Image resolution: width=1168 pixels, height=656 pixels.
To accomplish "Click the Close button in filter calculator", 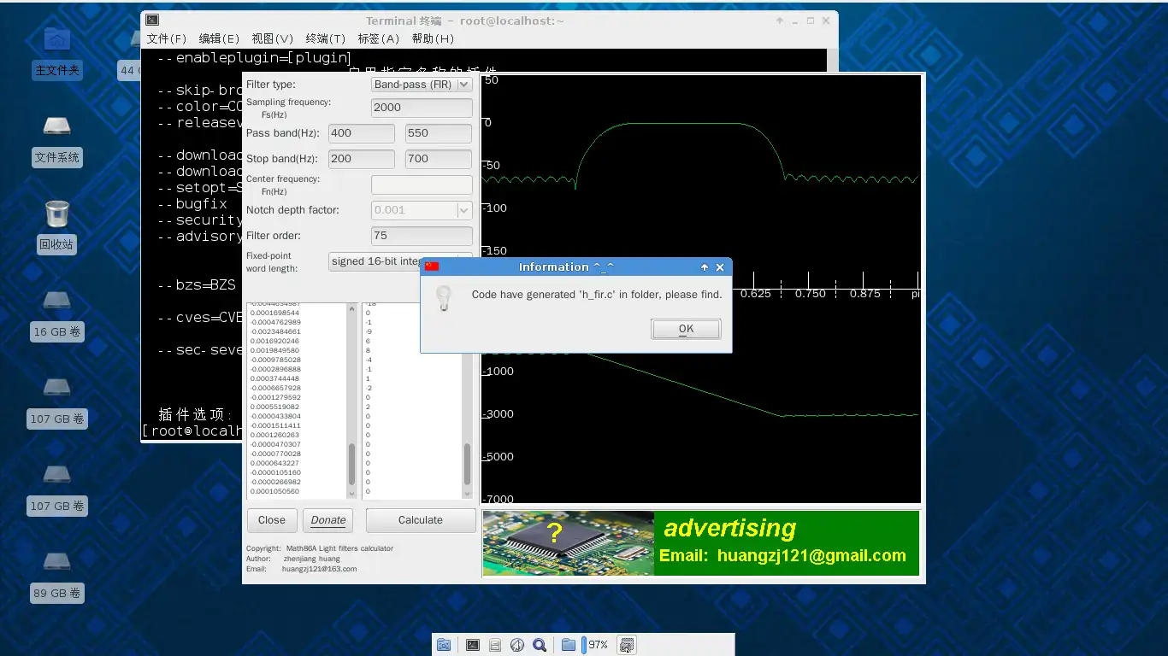I will pyautogui.click(x=272, y=520).
